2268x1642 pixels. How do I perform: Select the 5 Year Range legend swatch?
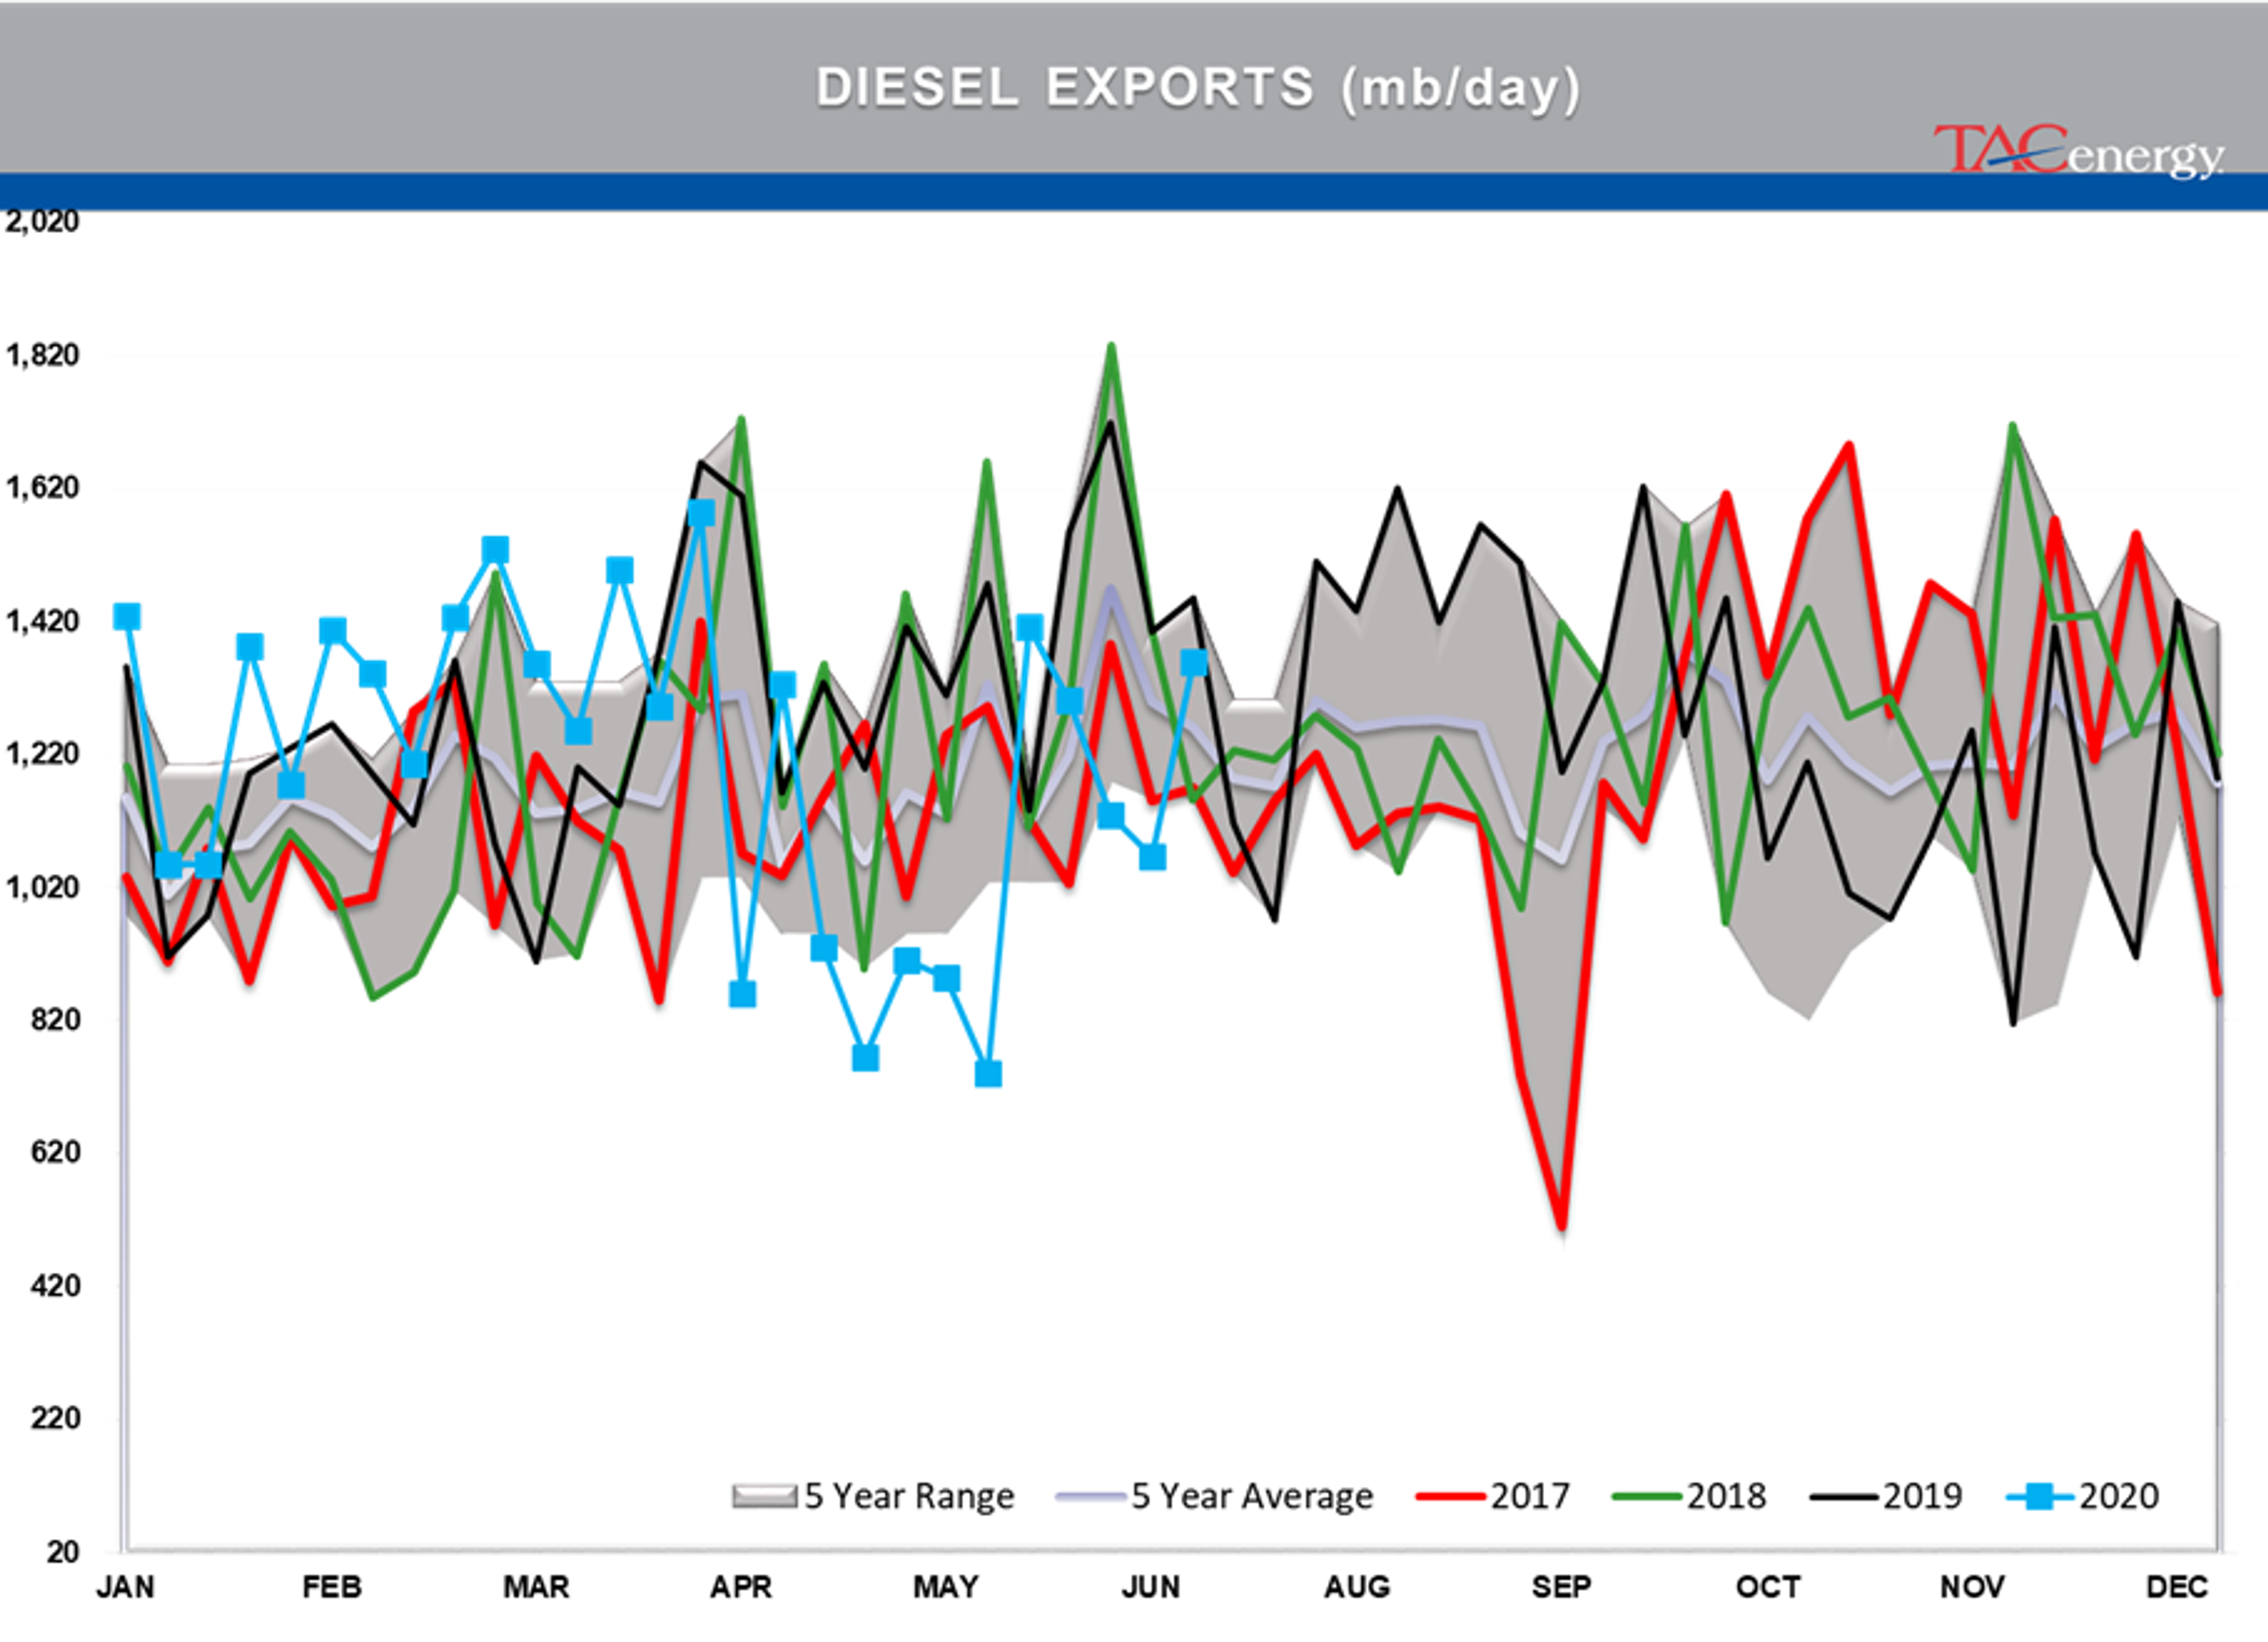coord(764,1496)
